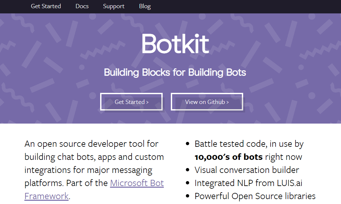
Task: Click the Botkit logo heading
Action: click(x=175, y=43)
